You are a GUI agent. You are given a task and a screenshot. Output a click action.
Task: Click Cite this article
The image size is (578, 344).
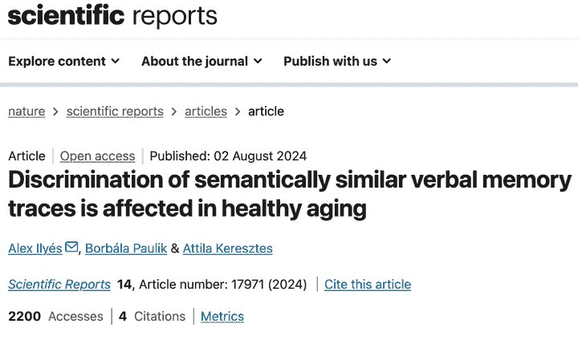[x=368, y=284]
